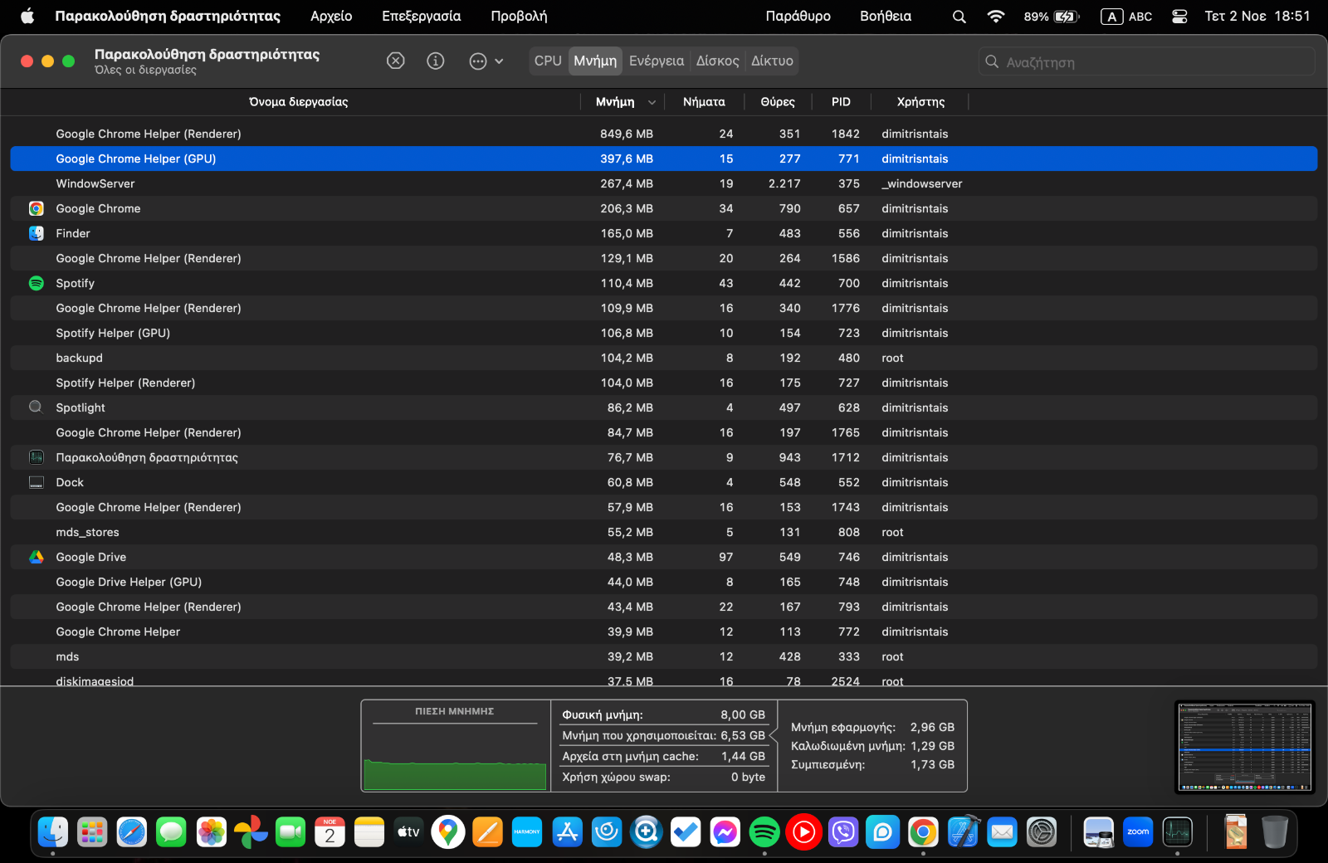The width and height of the screenshot is (1328, 863).
Task: Click the memory pressure graph
Action: (x=455, y=746)
